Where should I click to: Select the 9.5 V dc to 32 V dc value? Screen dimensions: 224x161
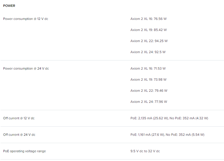click(145, 151)
